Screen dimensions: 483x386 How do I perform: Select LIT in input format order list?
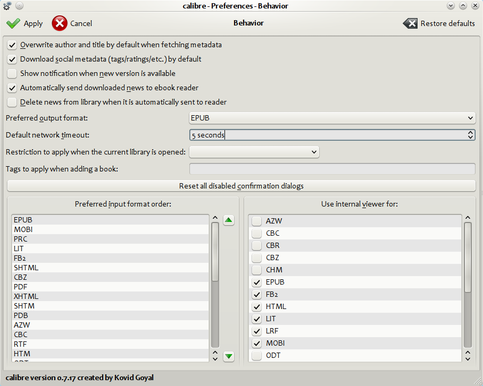110,248
